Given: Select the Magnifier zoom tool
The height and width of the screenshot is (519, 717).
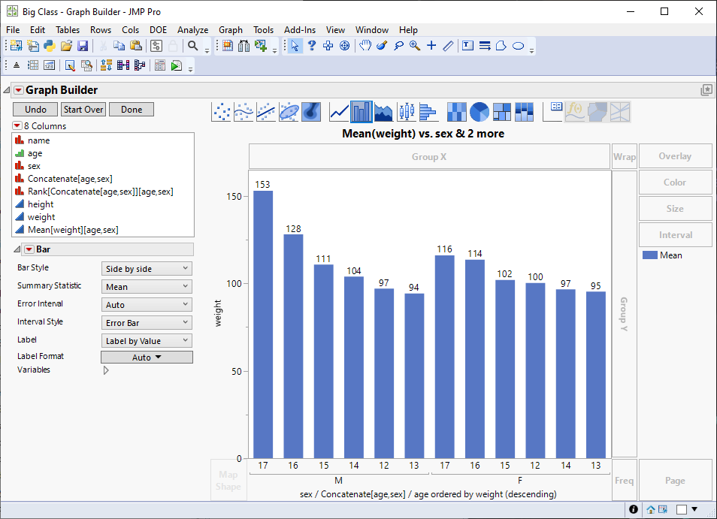Looking at the screenshot, I should point(415,46).
